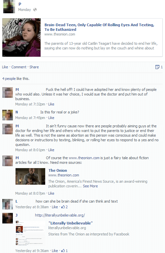Image resolution: width=165 pixels, height=253 pixels.
Task: View the 4 people who like this
Action: click(16, 79)
